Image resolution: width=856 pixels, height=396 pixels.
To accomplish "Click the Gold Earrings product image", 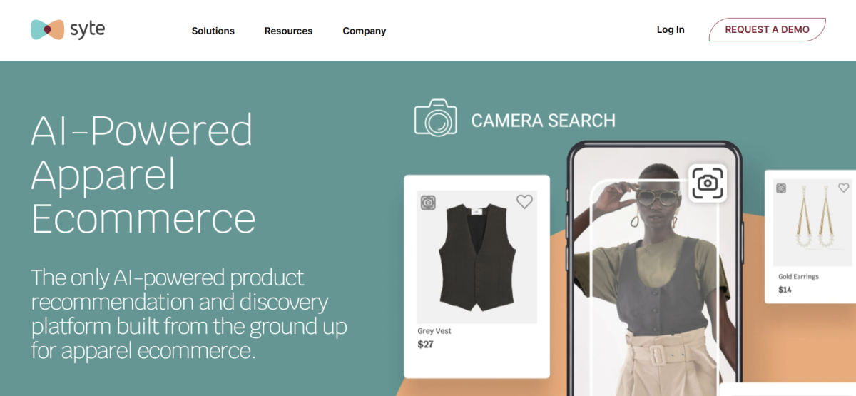I will point(812,223).
